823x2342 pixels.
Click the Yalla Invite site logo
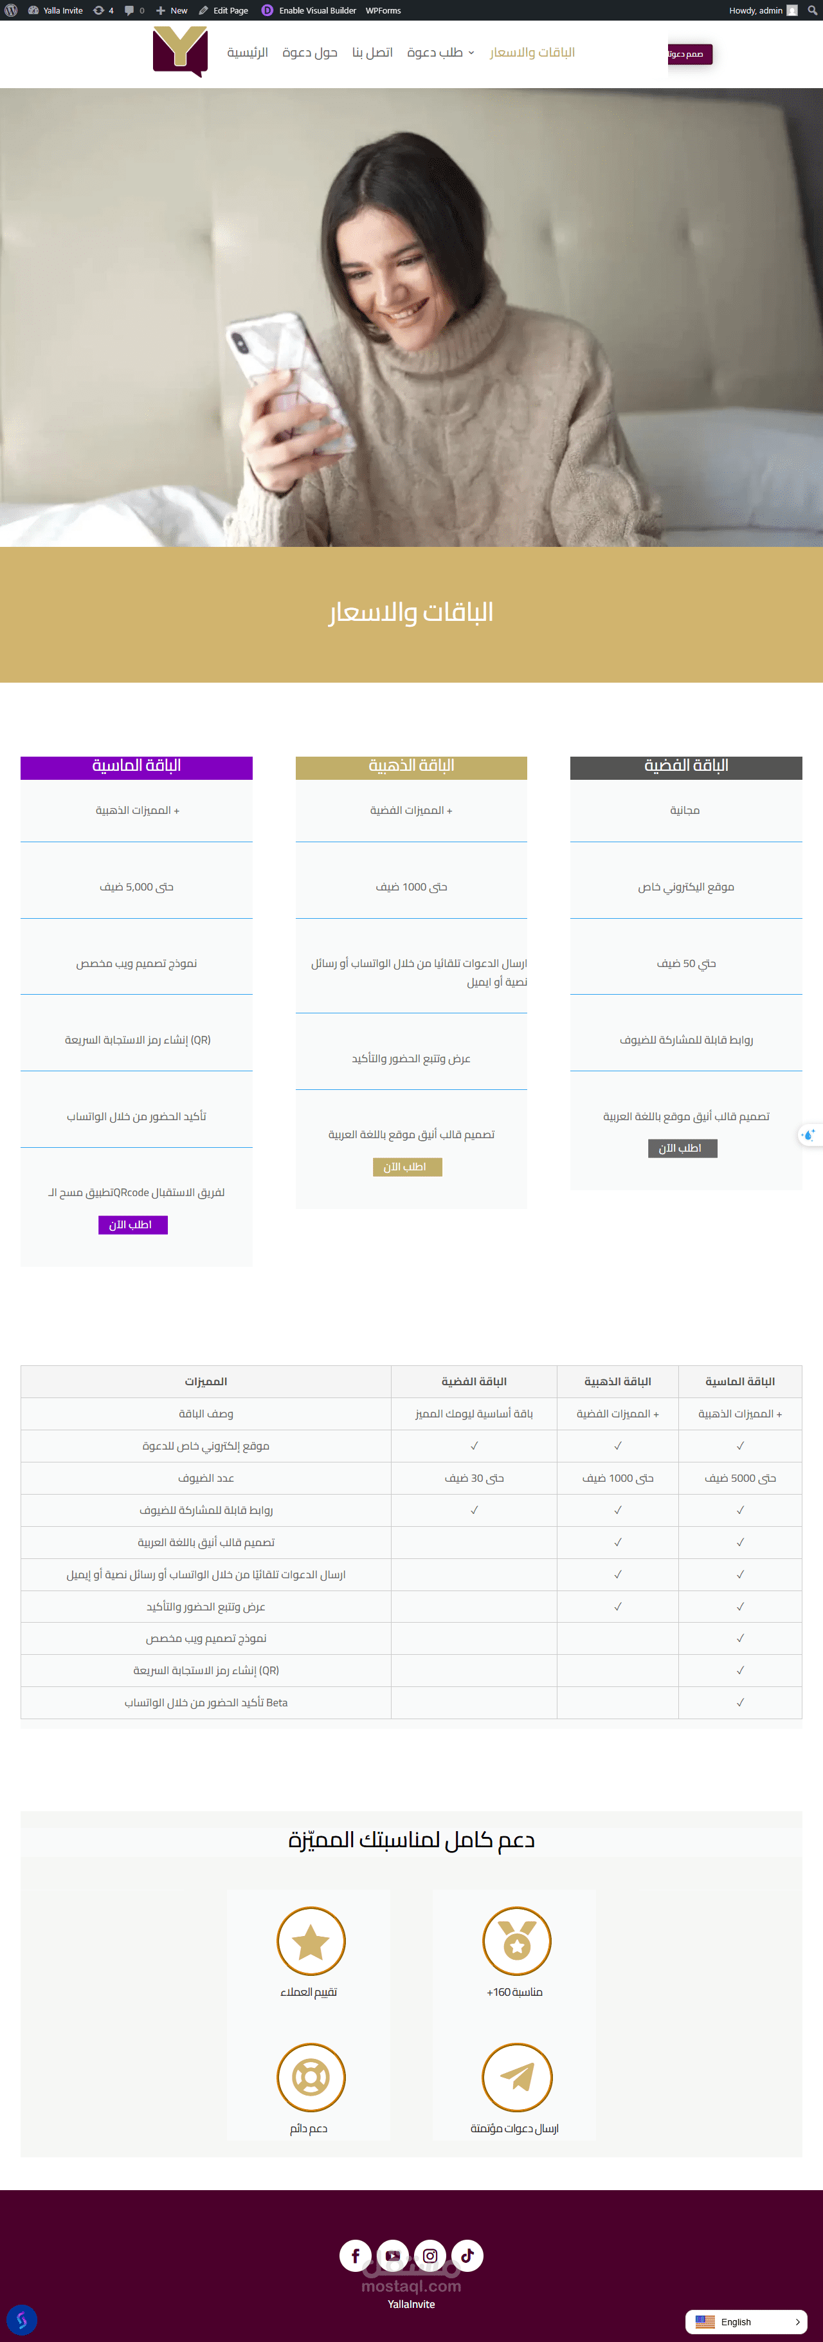point(180,52)
